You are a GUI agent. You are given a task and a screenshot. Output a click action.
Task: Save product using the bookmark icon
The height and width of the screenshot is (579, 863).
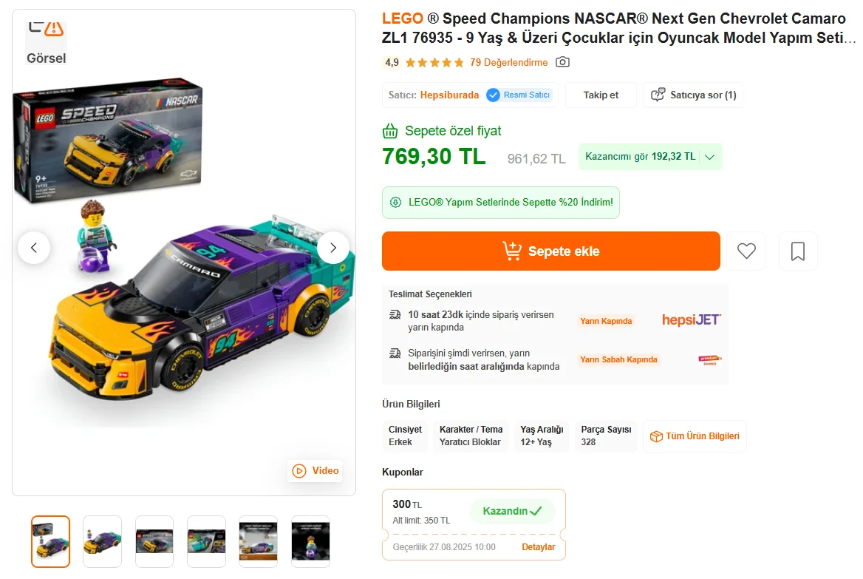coord(797,251)
